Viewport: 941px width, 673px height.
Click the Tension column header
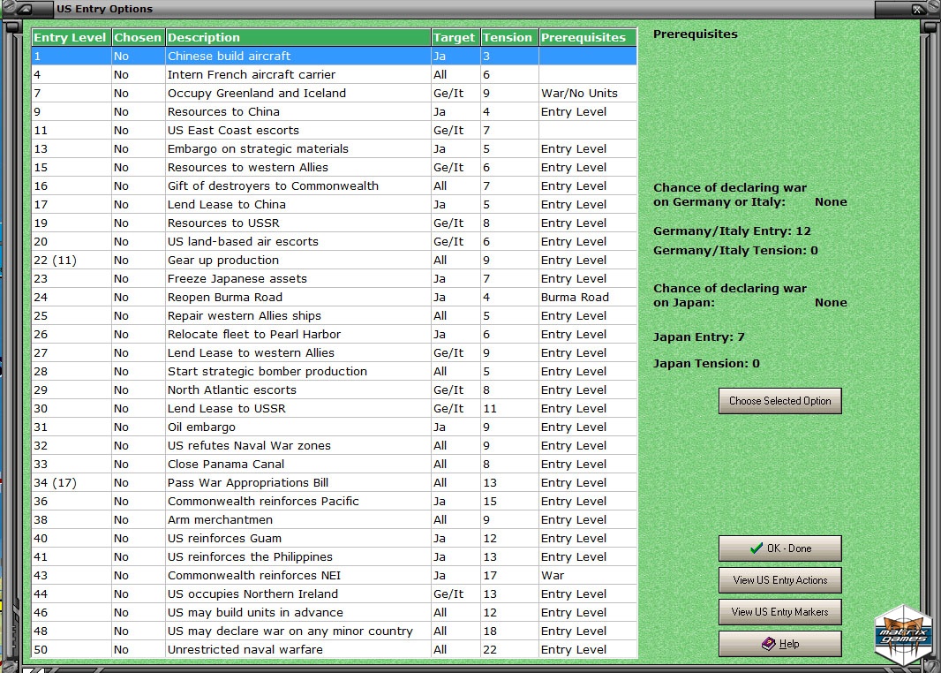click(508, 37)
